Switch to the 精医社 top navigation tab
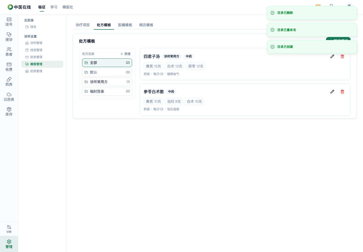This screenshot has height=252, width=363. coord(68,7)
